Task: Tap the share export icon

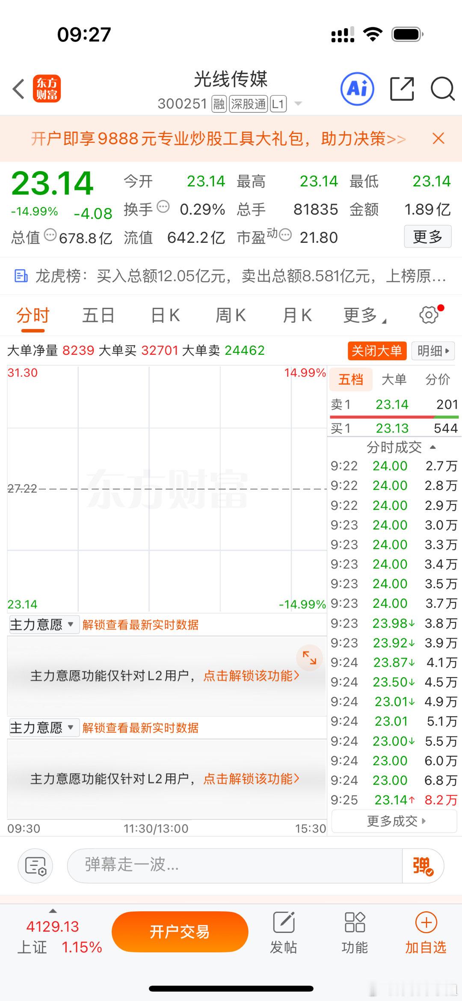Action: 402,89
